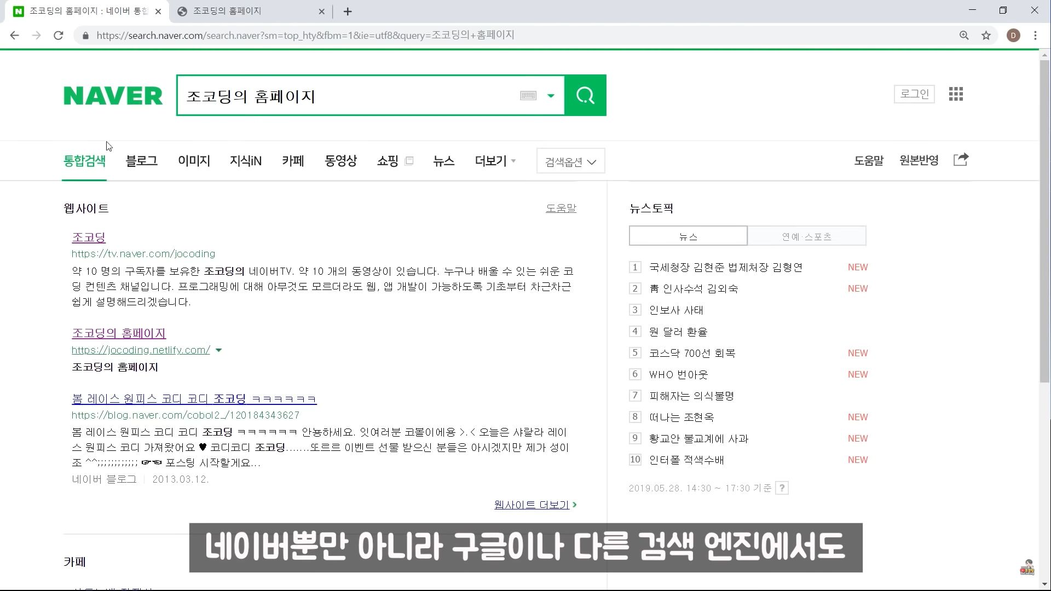Screen dimensions: 1051x591
Task: Open topic 국세청장 김현준 법제처장 김형연
Action: 726,267
